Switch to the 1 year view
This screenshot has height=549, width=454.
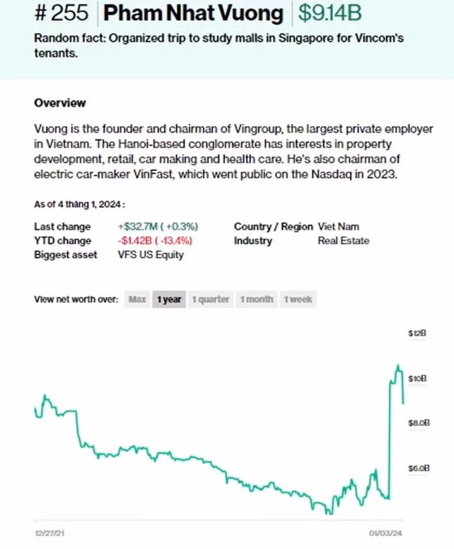169,300
